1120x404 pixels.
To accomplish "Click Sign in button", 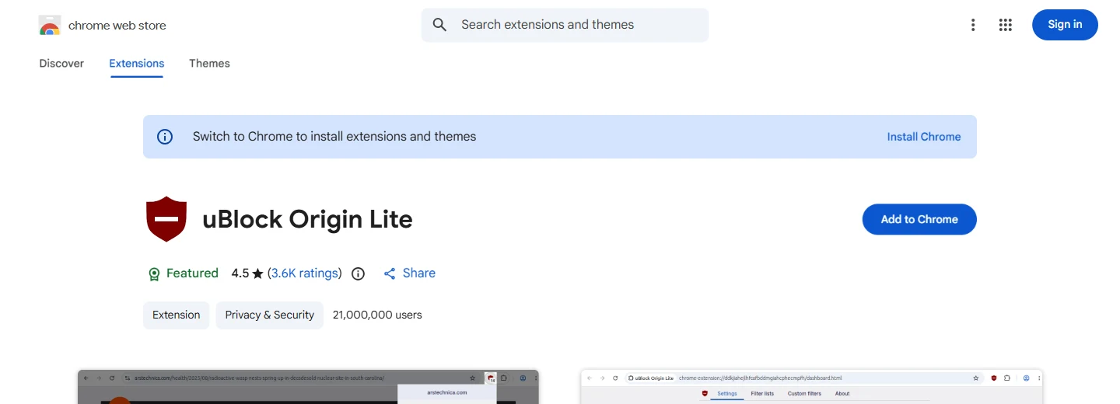I will 1065,25.
